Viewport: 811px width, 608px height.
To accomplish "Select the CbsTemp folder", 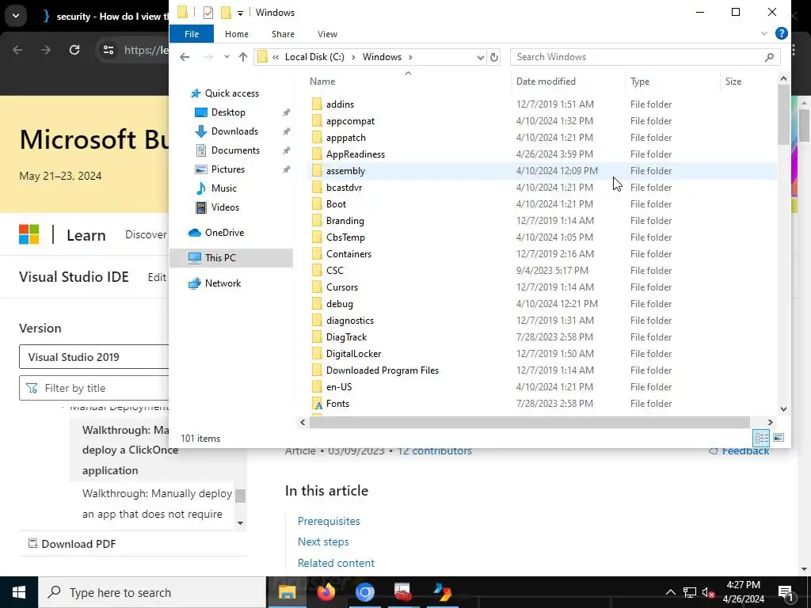I will [345, 237].
